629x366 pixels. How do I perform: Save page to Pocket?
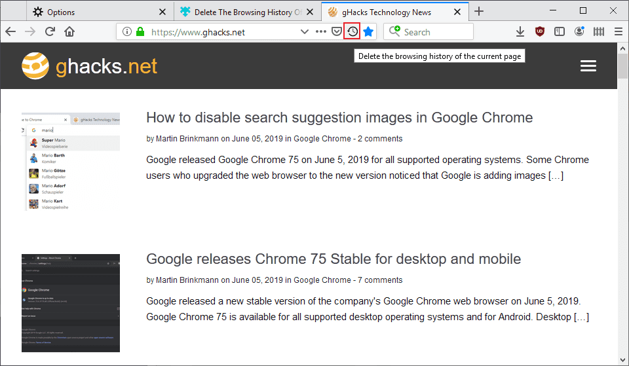[x=337, y=31]
